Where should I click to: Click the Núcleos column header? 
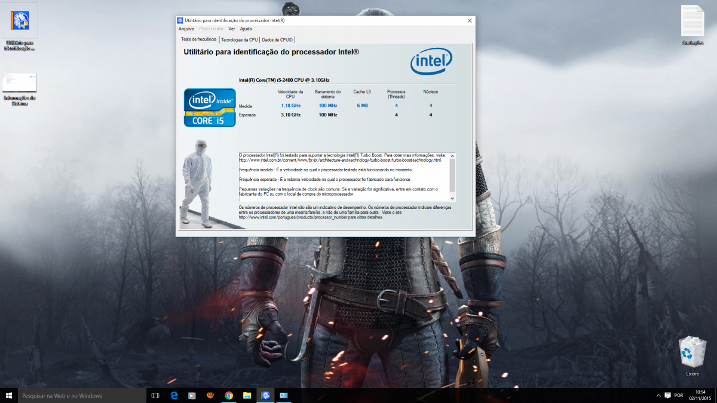(x=430, y=92)
